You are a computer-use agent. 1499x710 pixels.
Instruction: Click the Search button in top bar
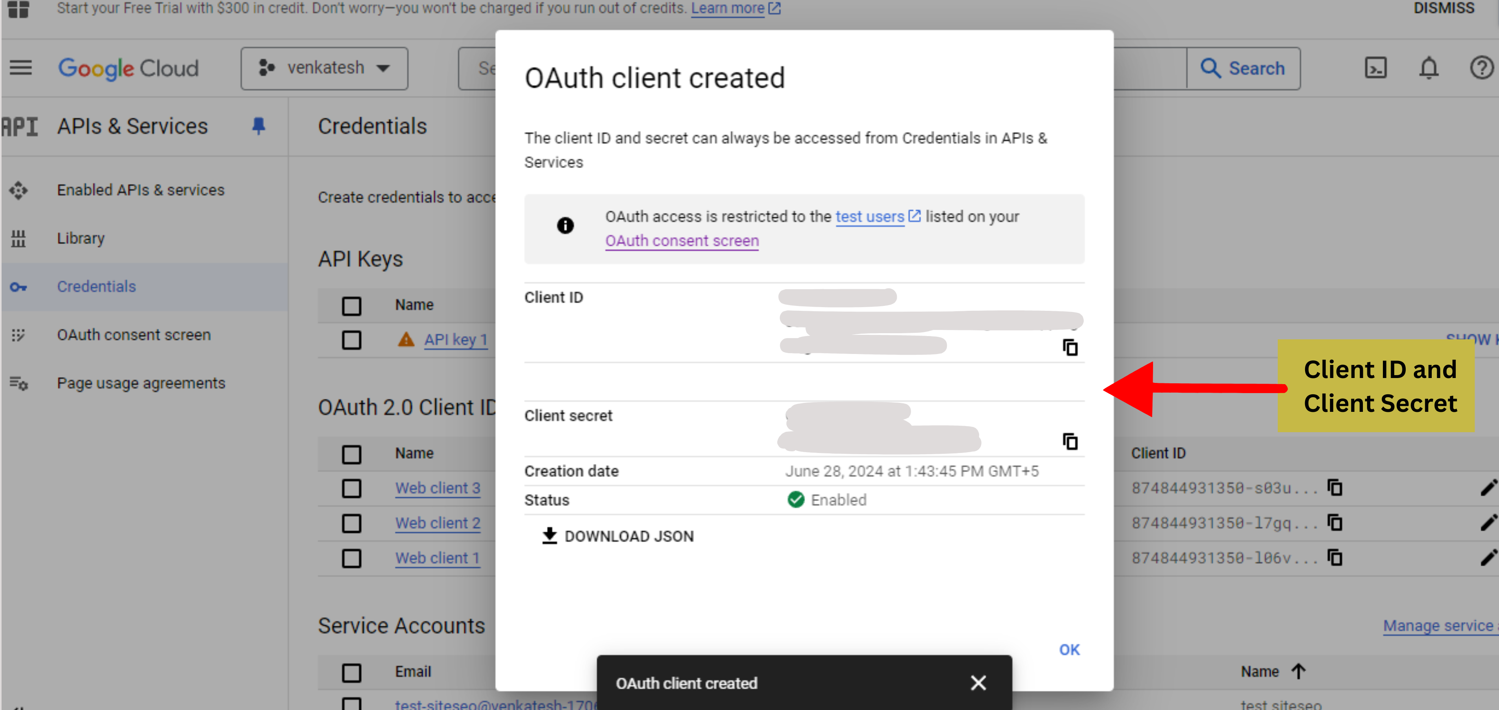(x=1243, y=68)
